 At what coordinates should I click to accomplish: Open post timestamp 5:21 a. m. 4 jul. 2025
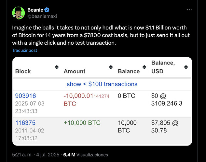pos(36,155)
